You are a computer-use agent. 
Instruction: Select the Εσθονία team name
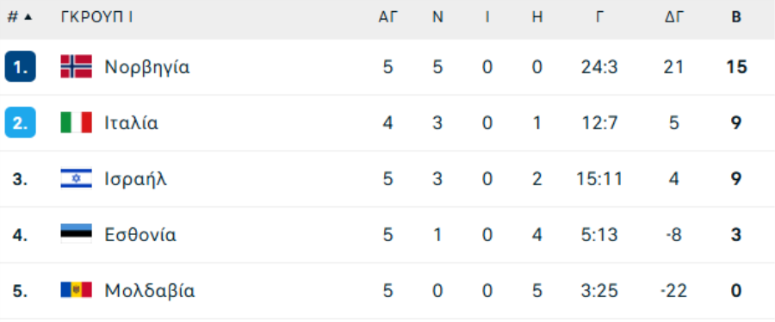pyautogui.click(x=140, y=234)
